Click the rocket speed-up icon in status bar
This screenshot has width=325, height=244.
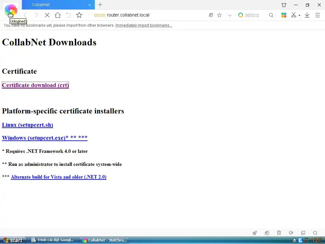255,233
